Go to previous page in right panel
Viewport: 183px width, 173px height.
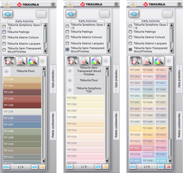pyautogui.click(x=133, y=167)
